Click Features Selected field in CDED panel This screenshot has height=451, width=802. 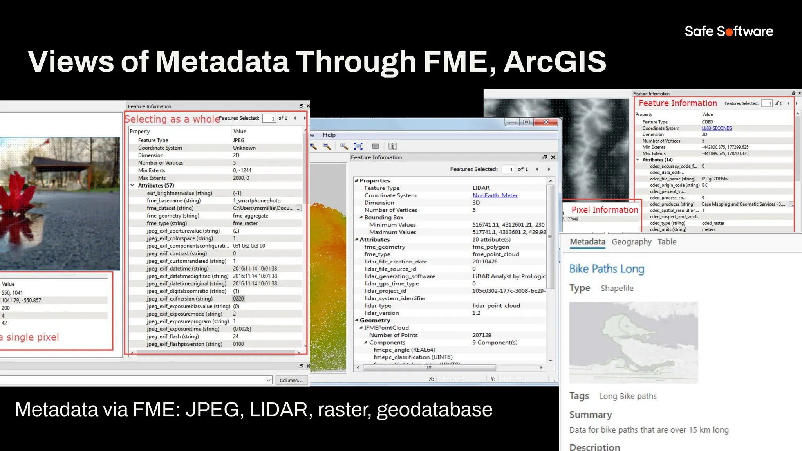click(767, 103)
